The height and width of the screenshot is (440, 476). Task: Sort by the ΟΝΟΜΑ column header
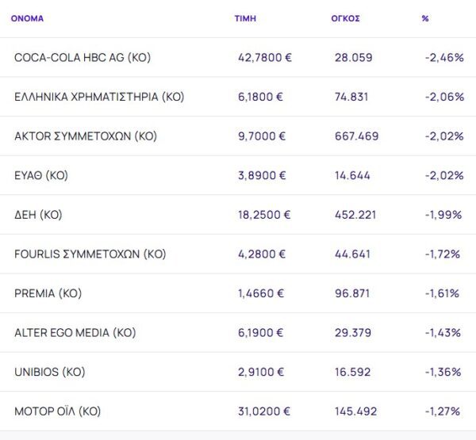(27, 18)
